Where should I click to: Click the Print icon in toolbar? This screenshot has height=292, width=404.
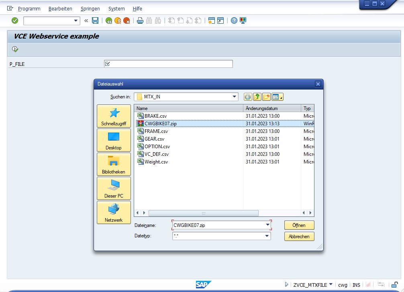140,20
